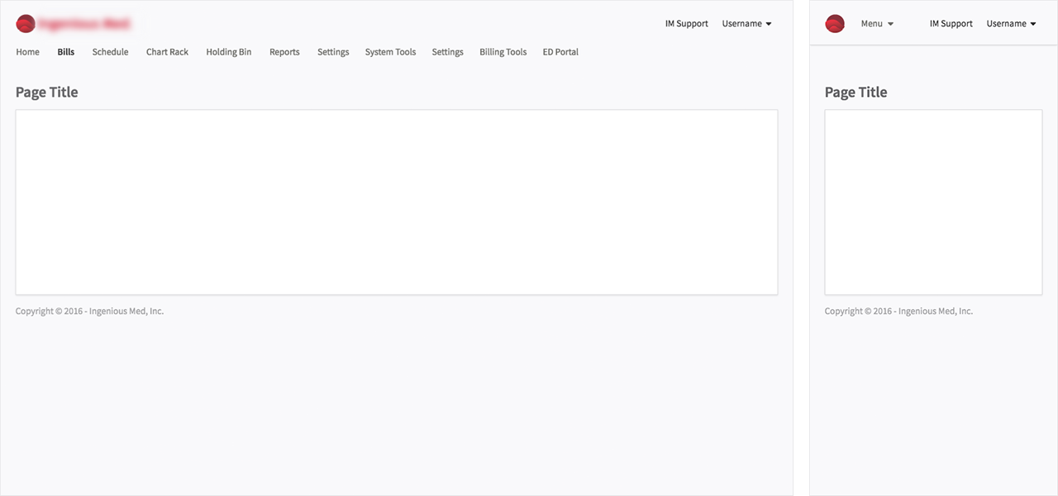Click the copyright text under the content box

point(88,311)
